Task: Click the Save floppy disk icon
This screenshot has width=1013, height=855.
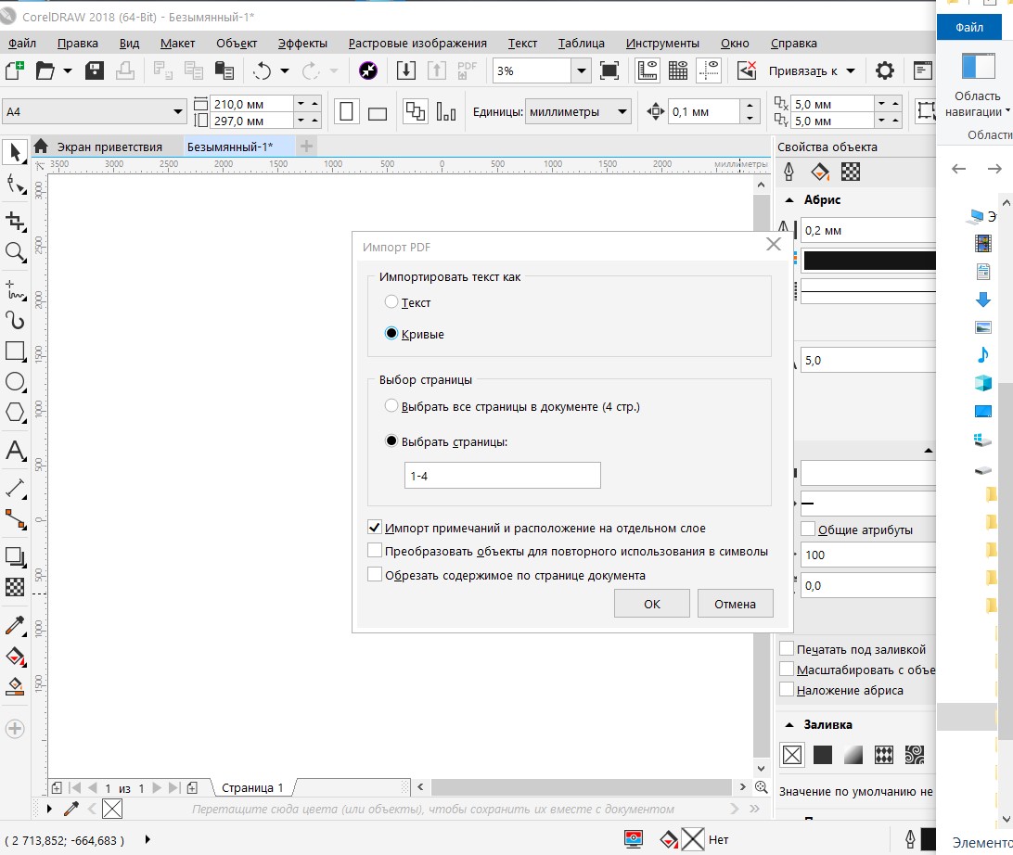Action: coord(95,70)
